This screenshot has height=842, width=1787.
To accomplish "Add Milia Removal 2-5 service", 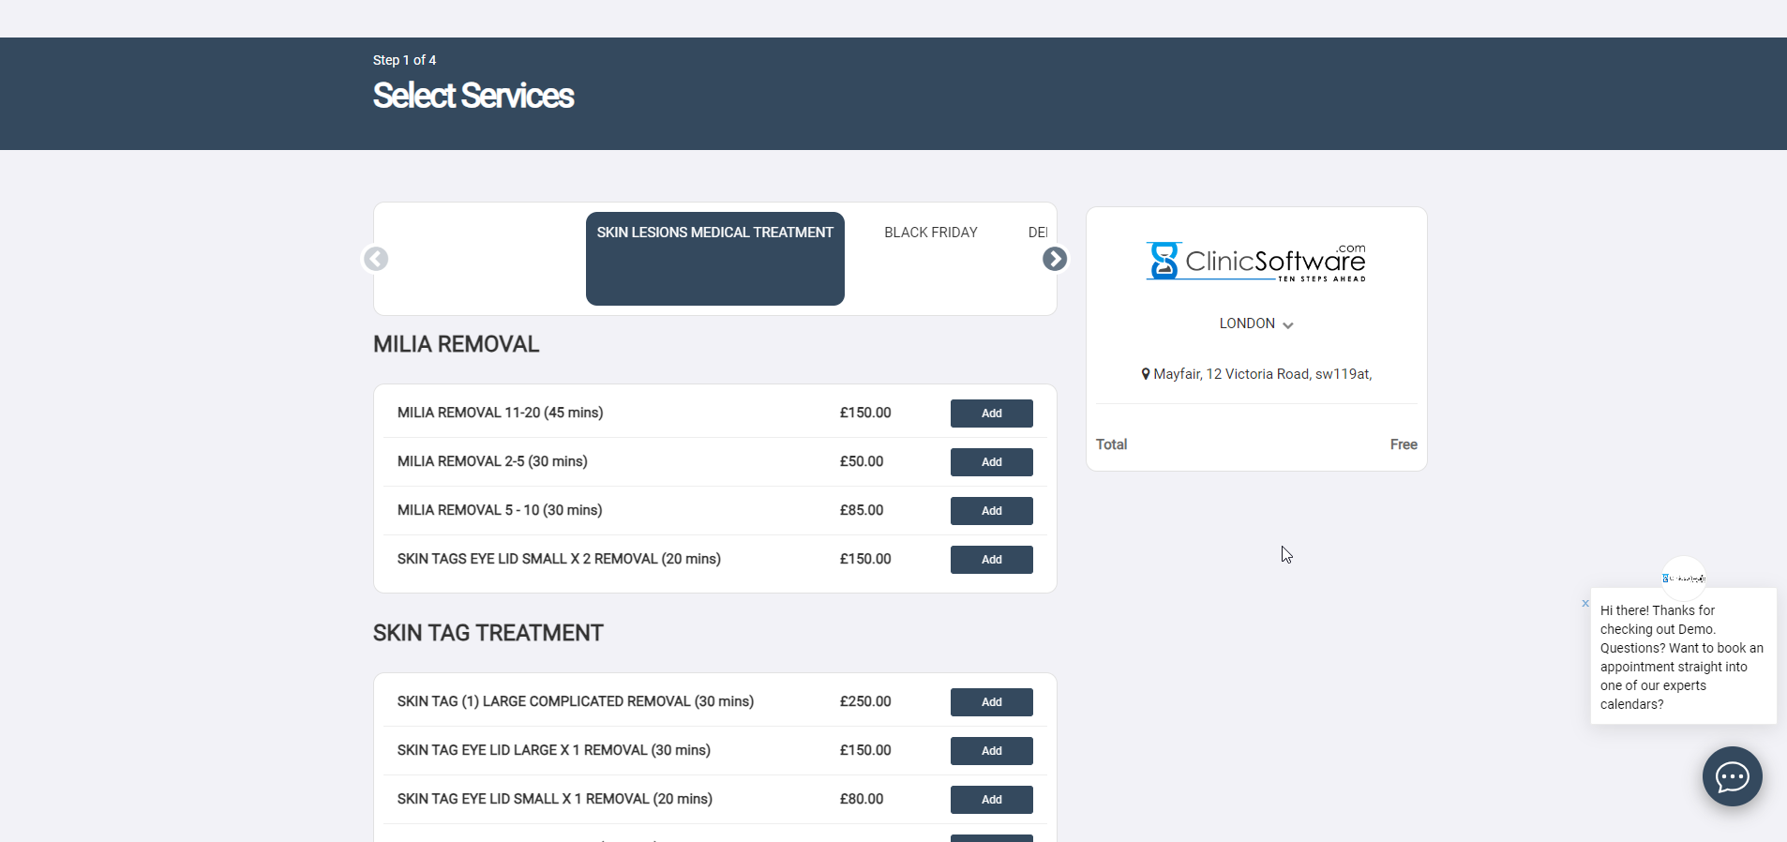I will 991,462.
